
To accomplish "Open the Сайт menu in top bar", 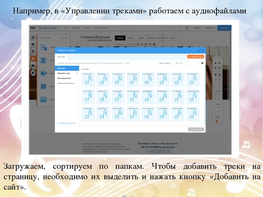I will [x=66, y=28].
